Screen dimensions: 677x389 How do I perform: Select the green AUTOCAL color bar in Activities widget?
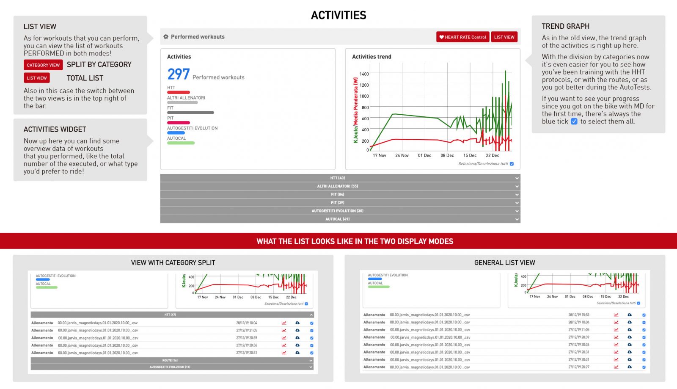click(x=181, y=143)
